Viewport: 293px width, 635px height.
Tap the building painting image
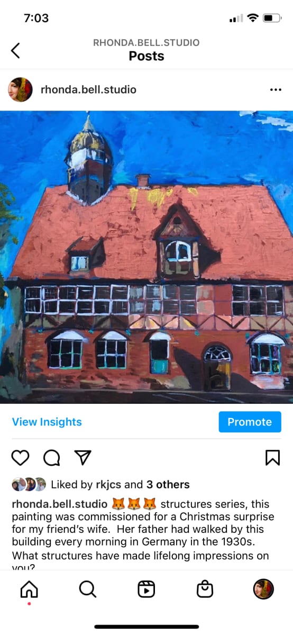pyautogui.click(x=146, y=257)
